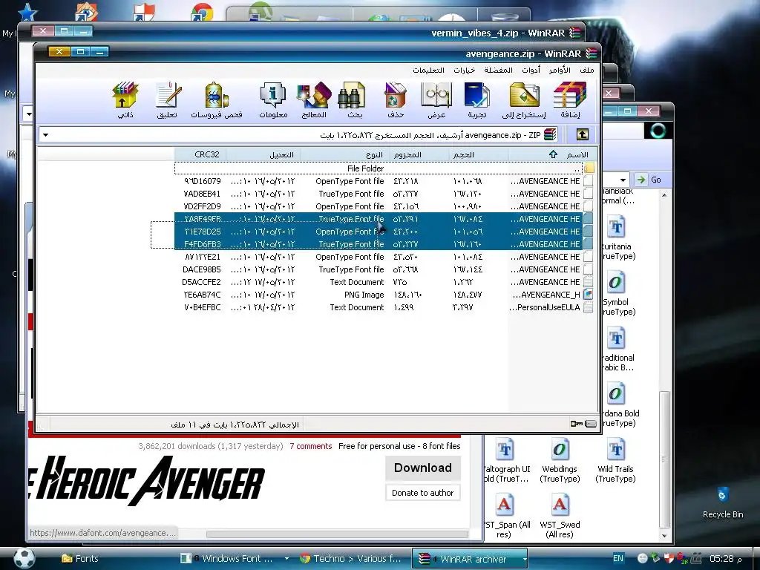Open the Options (خيارات) menu

click(x=465, y=70)
